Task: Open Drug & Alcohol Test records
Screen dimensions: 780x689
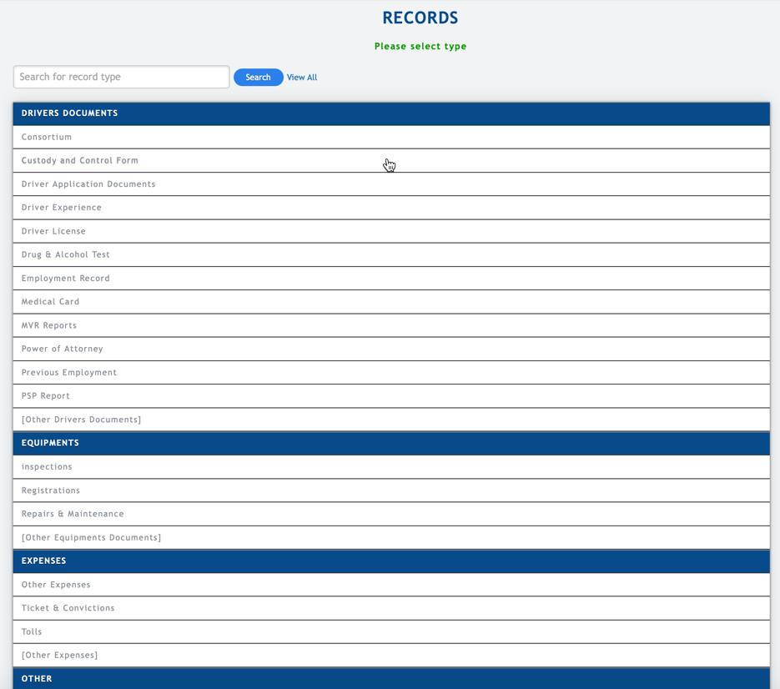Action: click(66, 254)
